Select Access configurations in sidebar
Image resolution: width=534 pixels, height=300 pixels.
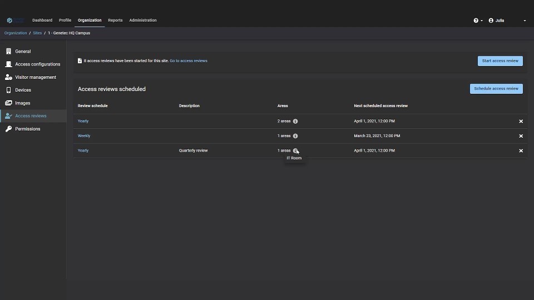coord(37,64)
